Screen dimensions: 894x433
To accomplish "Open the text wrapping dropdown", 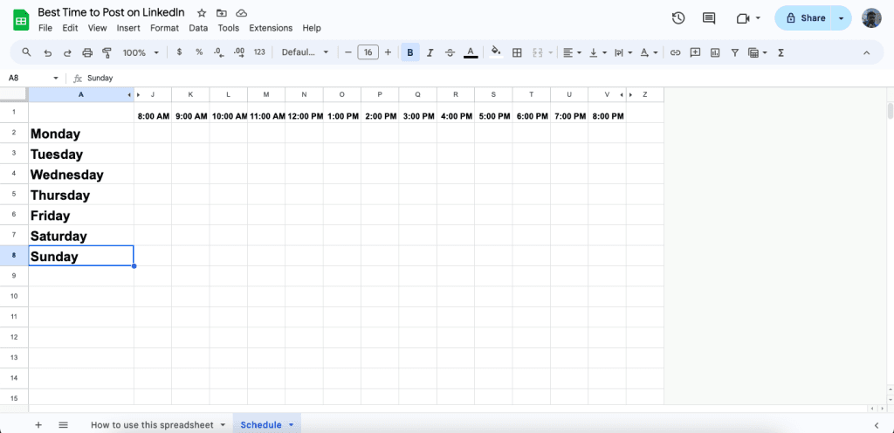I will (623, 52).
